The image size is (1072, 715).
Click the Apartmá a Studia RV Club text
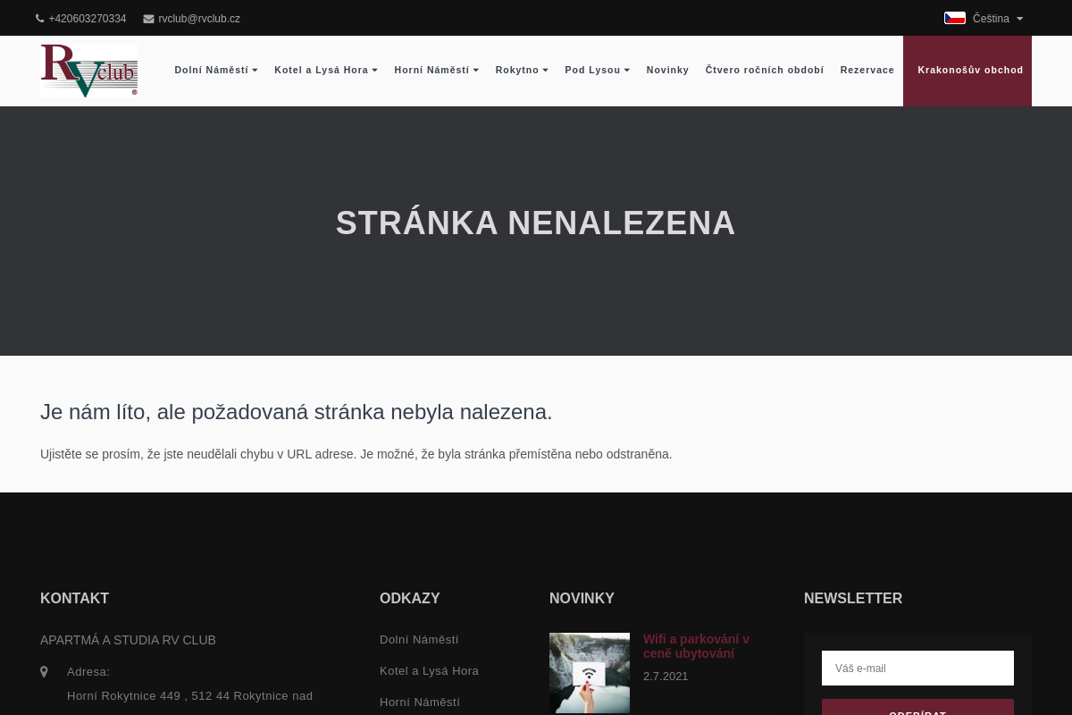point(128,640)
